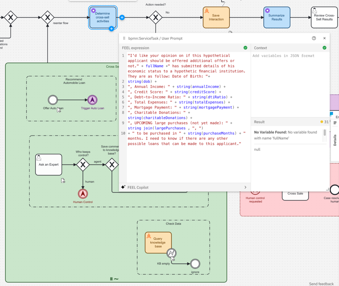The width and height of the screenshot is (339, 286).
Task: Open help in User Prompt popup
Action: [314, 38]
